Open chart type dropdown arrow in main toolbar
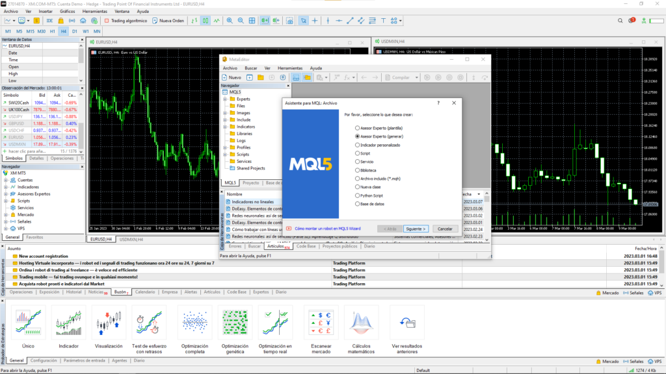This screenshot has width=666, height=374. click(x=14, y=20)
